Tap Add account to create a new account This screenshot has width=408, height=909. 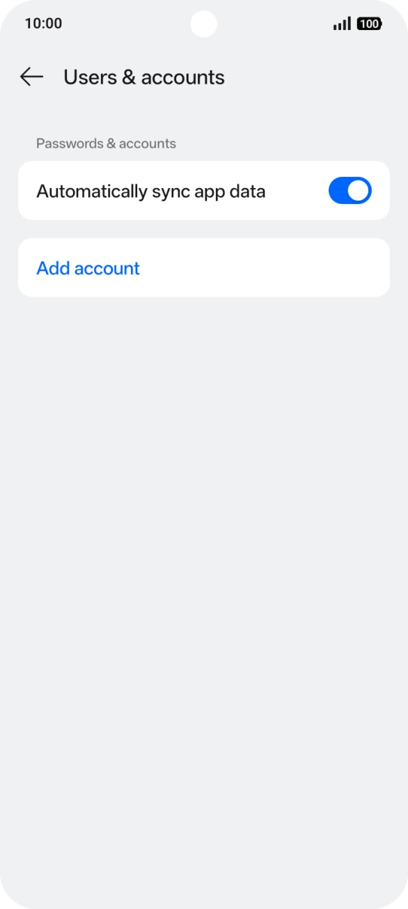click(88, 268)
